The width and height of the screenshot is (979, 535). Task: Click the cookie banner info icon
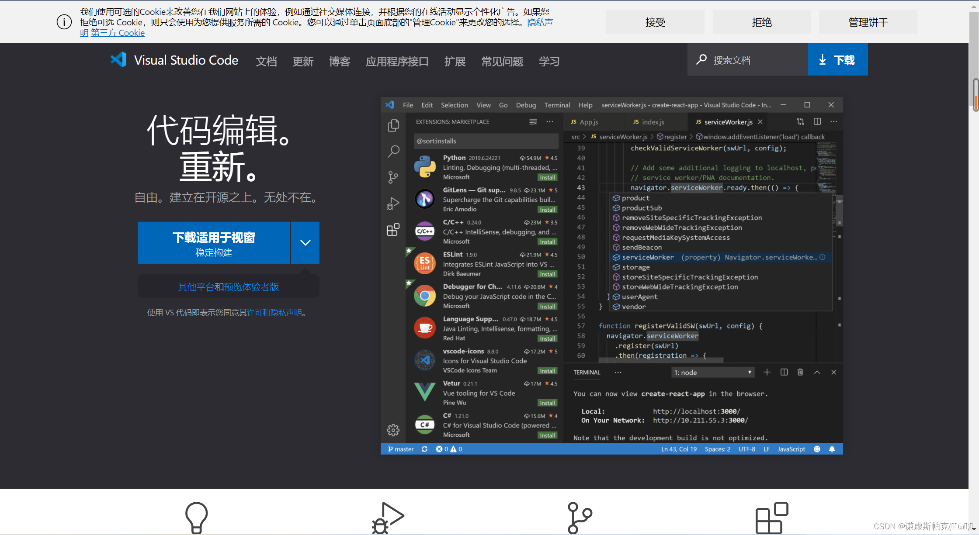[x=64, y=22]
